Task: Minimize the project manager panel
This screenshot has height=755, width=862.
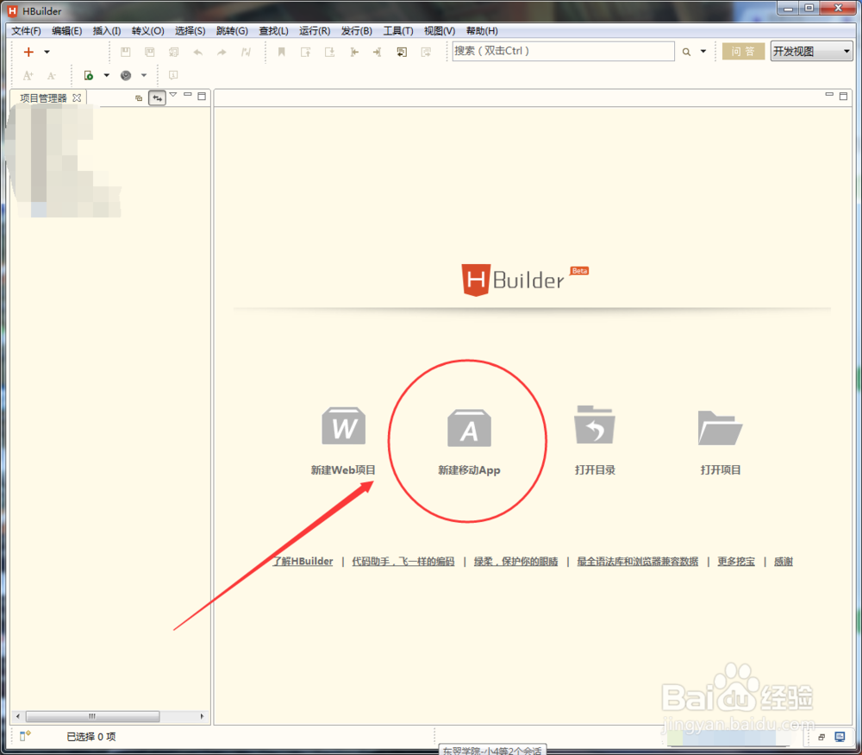Action: point(187,95)
